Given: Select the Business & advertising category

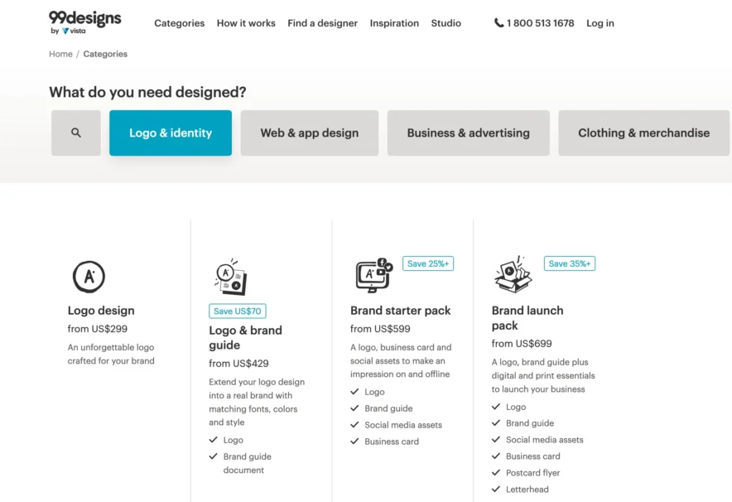Looking at the screenshot, I should [468, 133].
